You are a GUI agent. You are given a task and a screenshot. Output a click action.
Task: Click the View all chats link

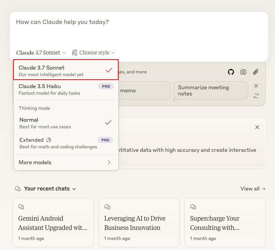pyautogui.click(x=253, y=189)
